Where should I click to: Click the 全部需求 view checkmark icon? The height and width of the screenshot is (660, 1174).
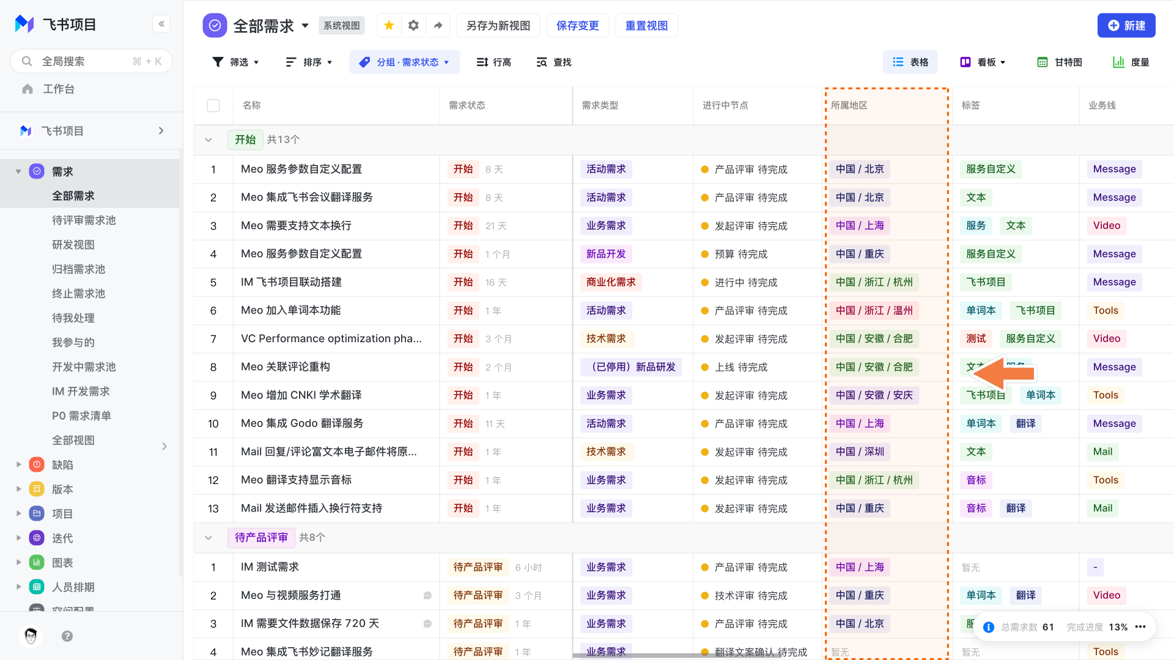(x=215, y=25)
